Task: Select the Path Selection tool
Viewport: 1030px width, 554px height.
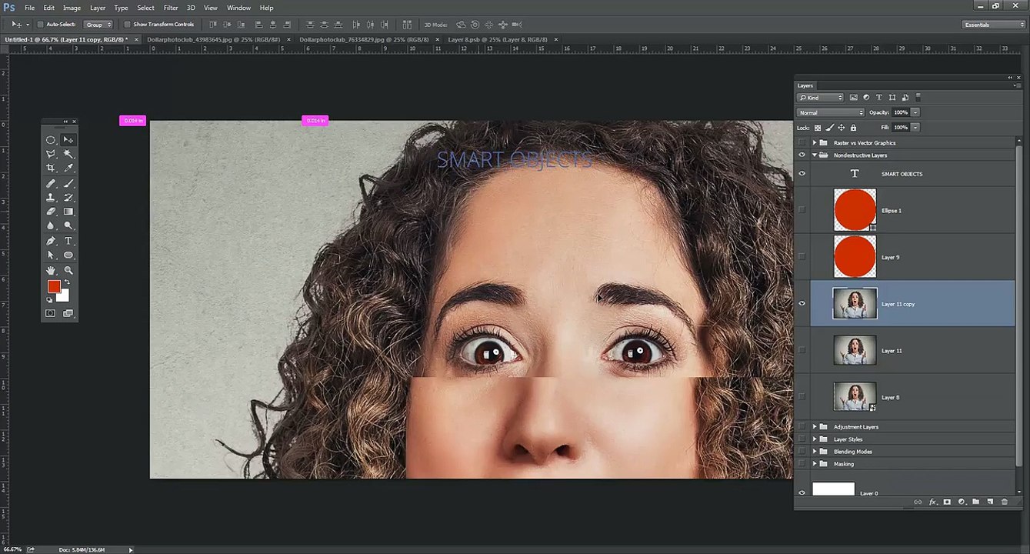Action: (51, 255)
